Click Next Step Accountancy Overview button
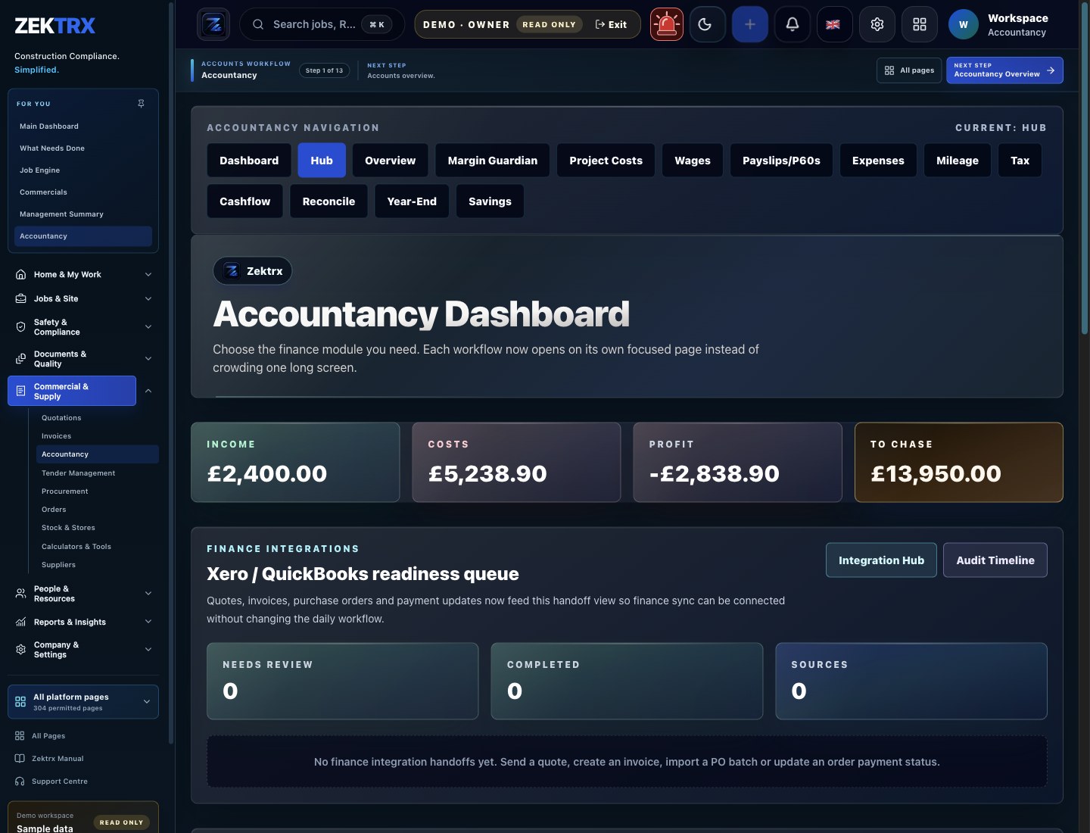Image resolution: width=1090 pixels, height=833 pixels. (1004, 70)
